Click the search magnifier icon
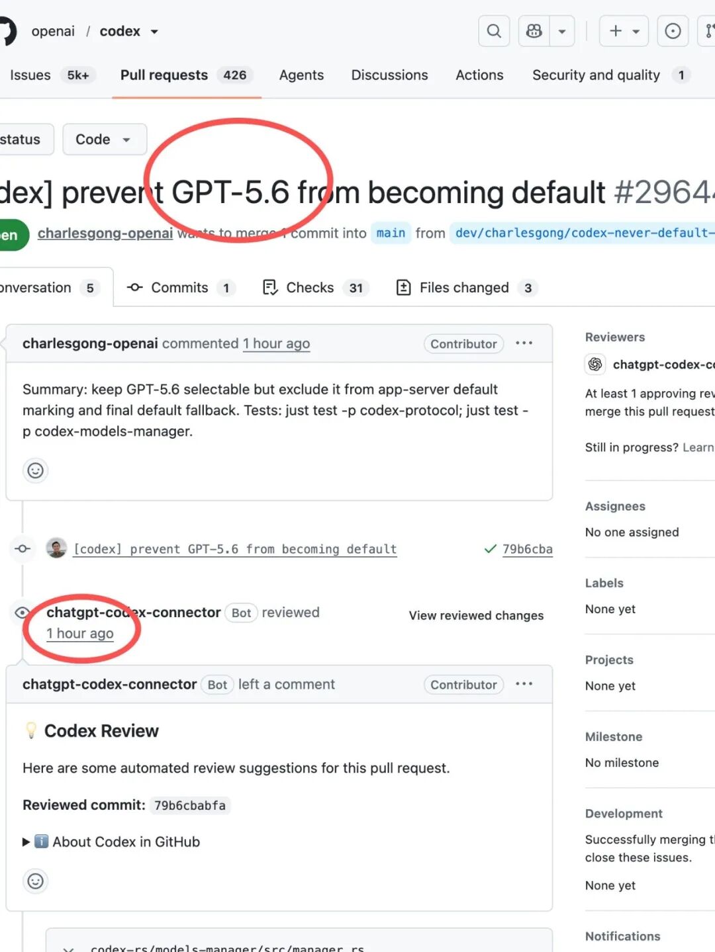Viewport: 715px width, 952px height. point(494,31)
